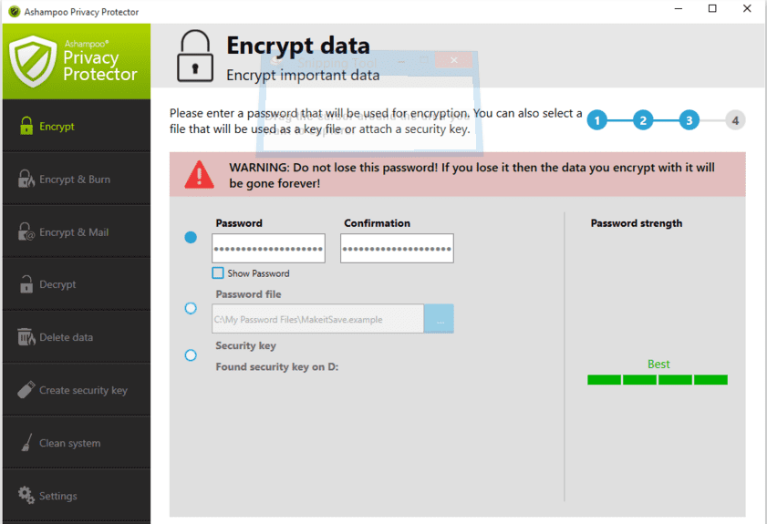Click the browse button for password file

coord(439,319)
